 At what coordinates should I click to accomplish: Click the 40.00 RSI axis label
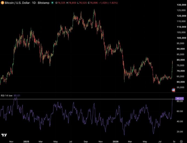(x=180, y=122)
